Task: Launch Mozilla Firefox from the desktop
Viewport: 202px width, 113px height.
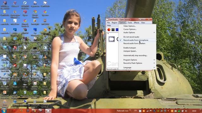Action: tap(25, 77)
